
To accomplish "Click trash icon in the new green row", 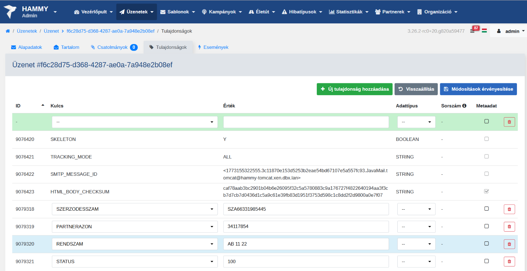I will point(509,122).
